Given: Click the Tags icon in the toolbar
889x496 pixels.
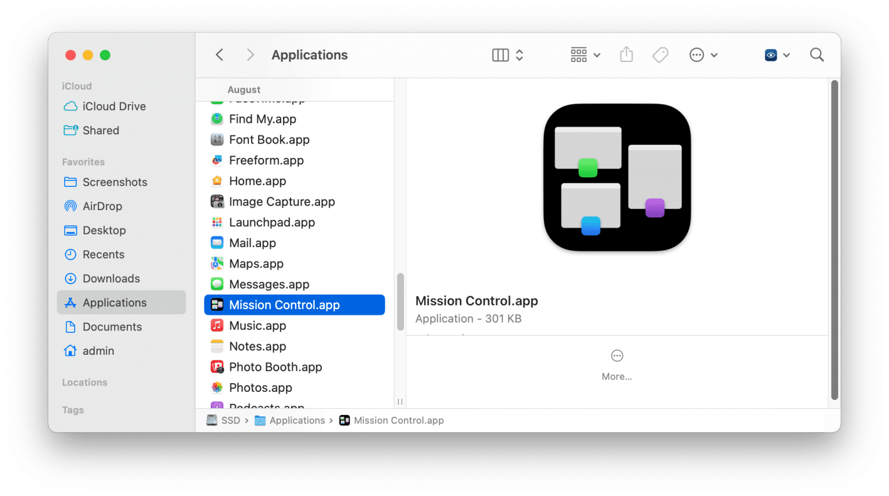Looking at the screenshot, I should [x=660, y=54].
